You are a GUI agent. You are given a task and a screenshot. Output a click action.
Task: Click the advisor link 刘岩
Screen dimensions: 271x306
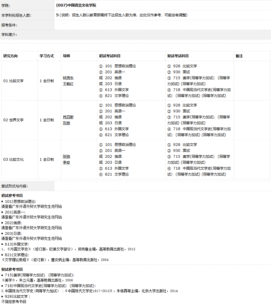point(66,123)
